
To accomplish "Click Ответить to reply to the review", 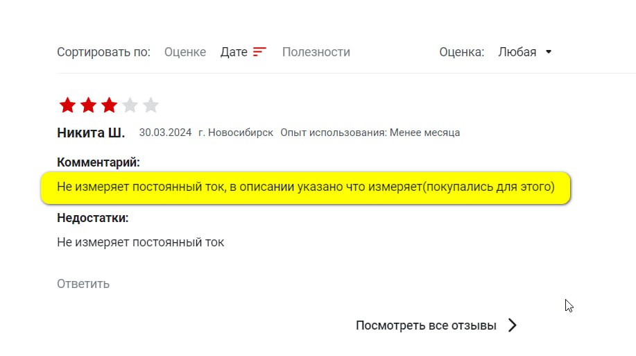I will click(x=83, y=284).
